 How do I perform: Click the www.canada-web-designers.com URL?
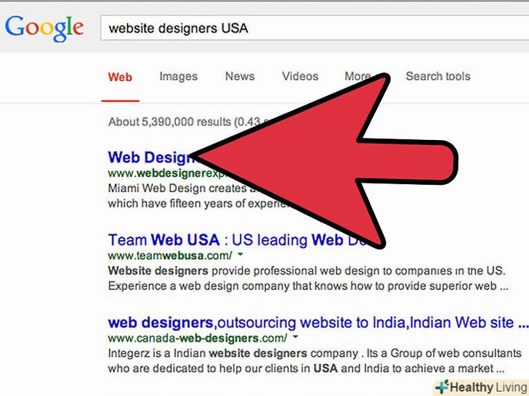click(x=198, y=338)
